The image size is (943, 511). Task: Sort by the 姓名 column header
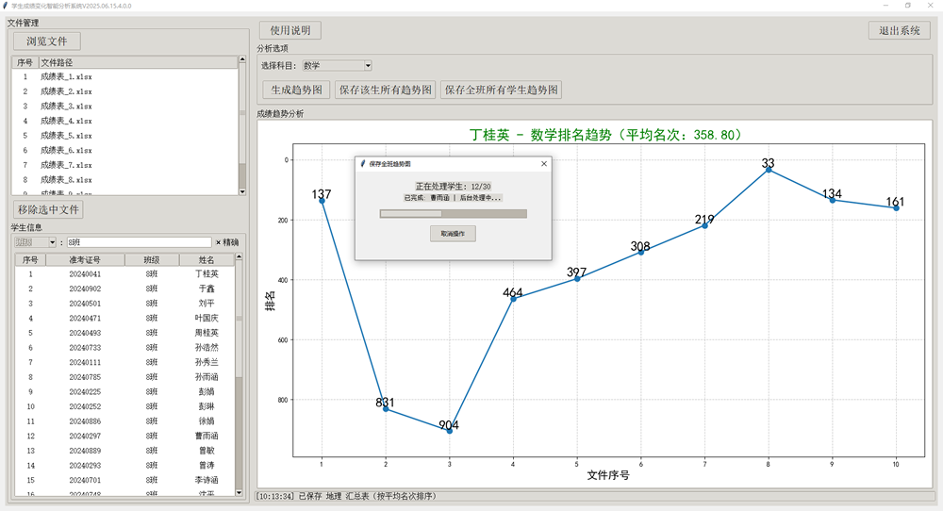(206, 260)
